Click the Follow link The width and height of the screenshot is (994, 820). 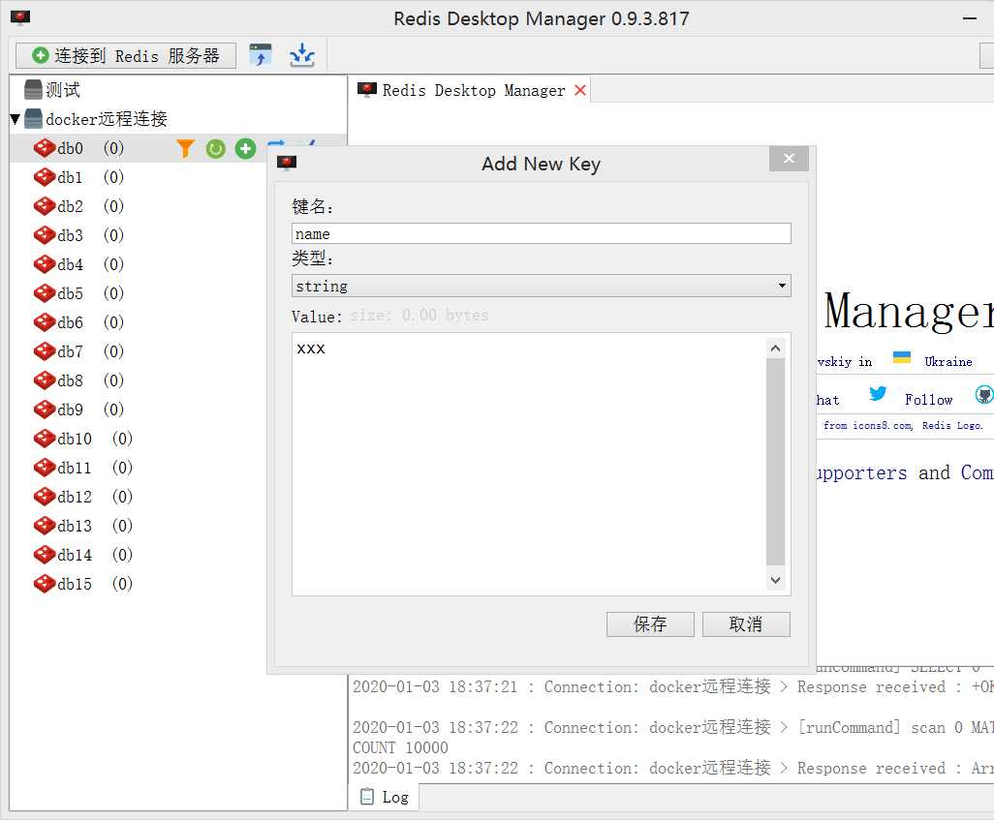point(928,400)
